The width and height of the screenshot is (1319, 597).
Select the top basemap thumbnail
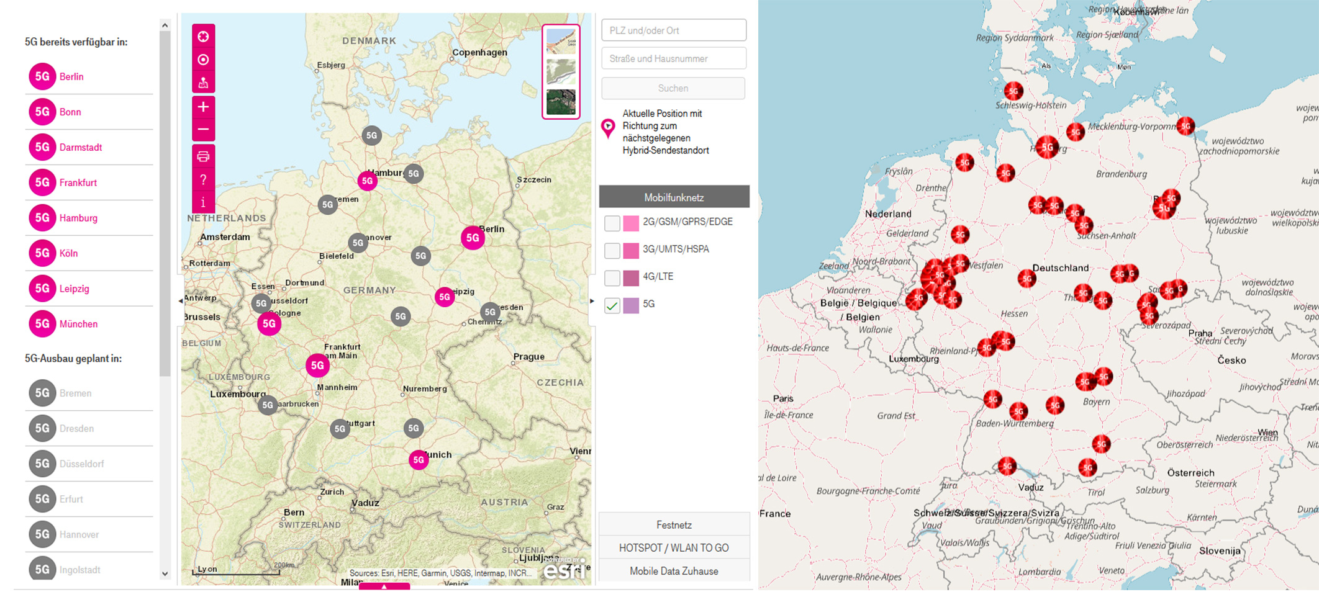click(x=561, y=41)
